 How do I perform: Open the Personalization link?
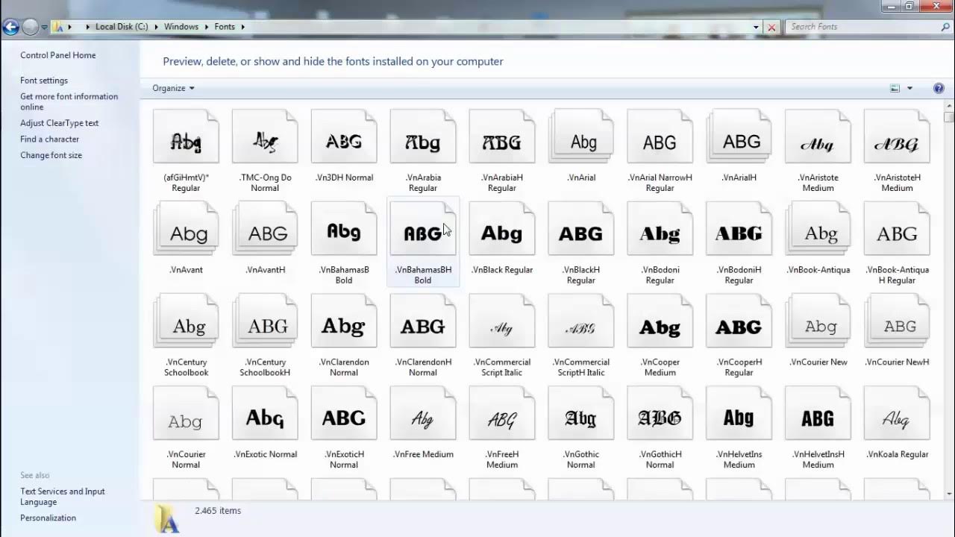(48, 518)
